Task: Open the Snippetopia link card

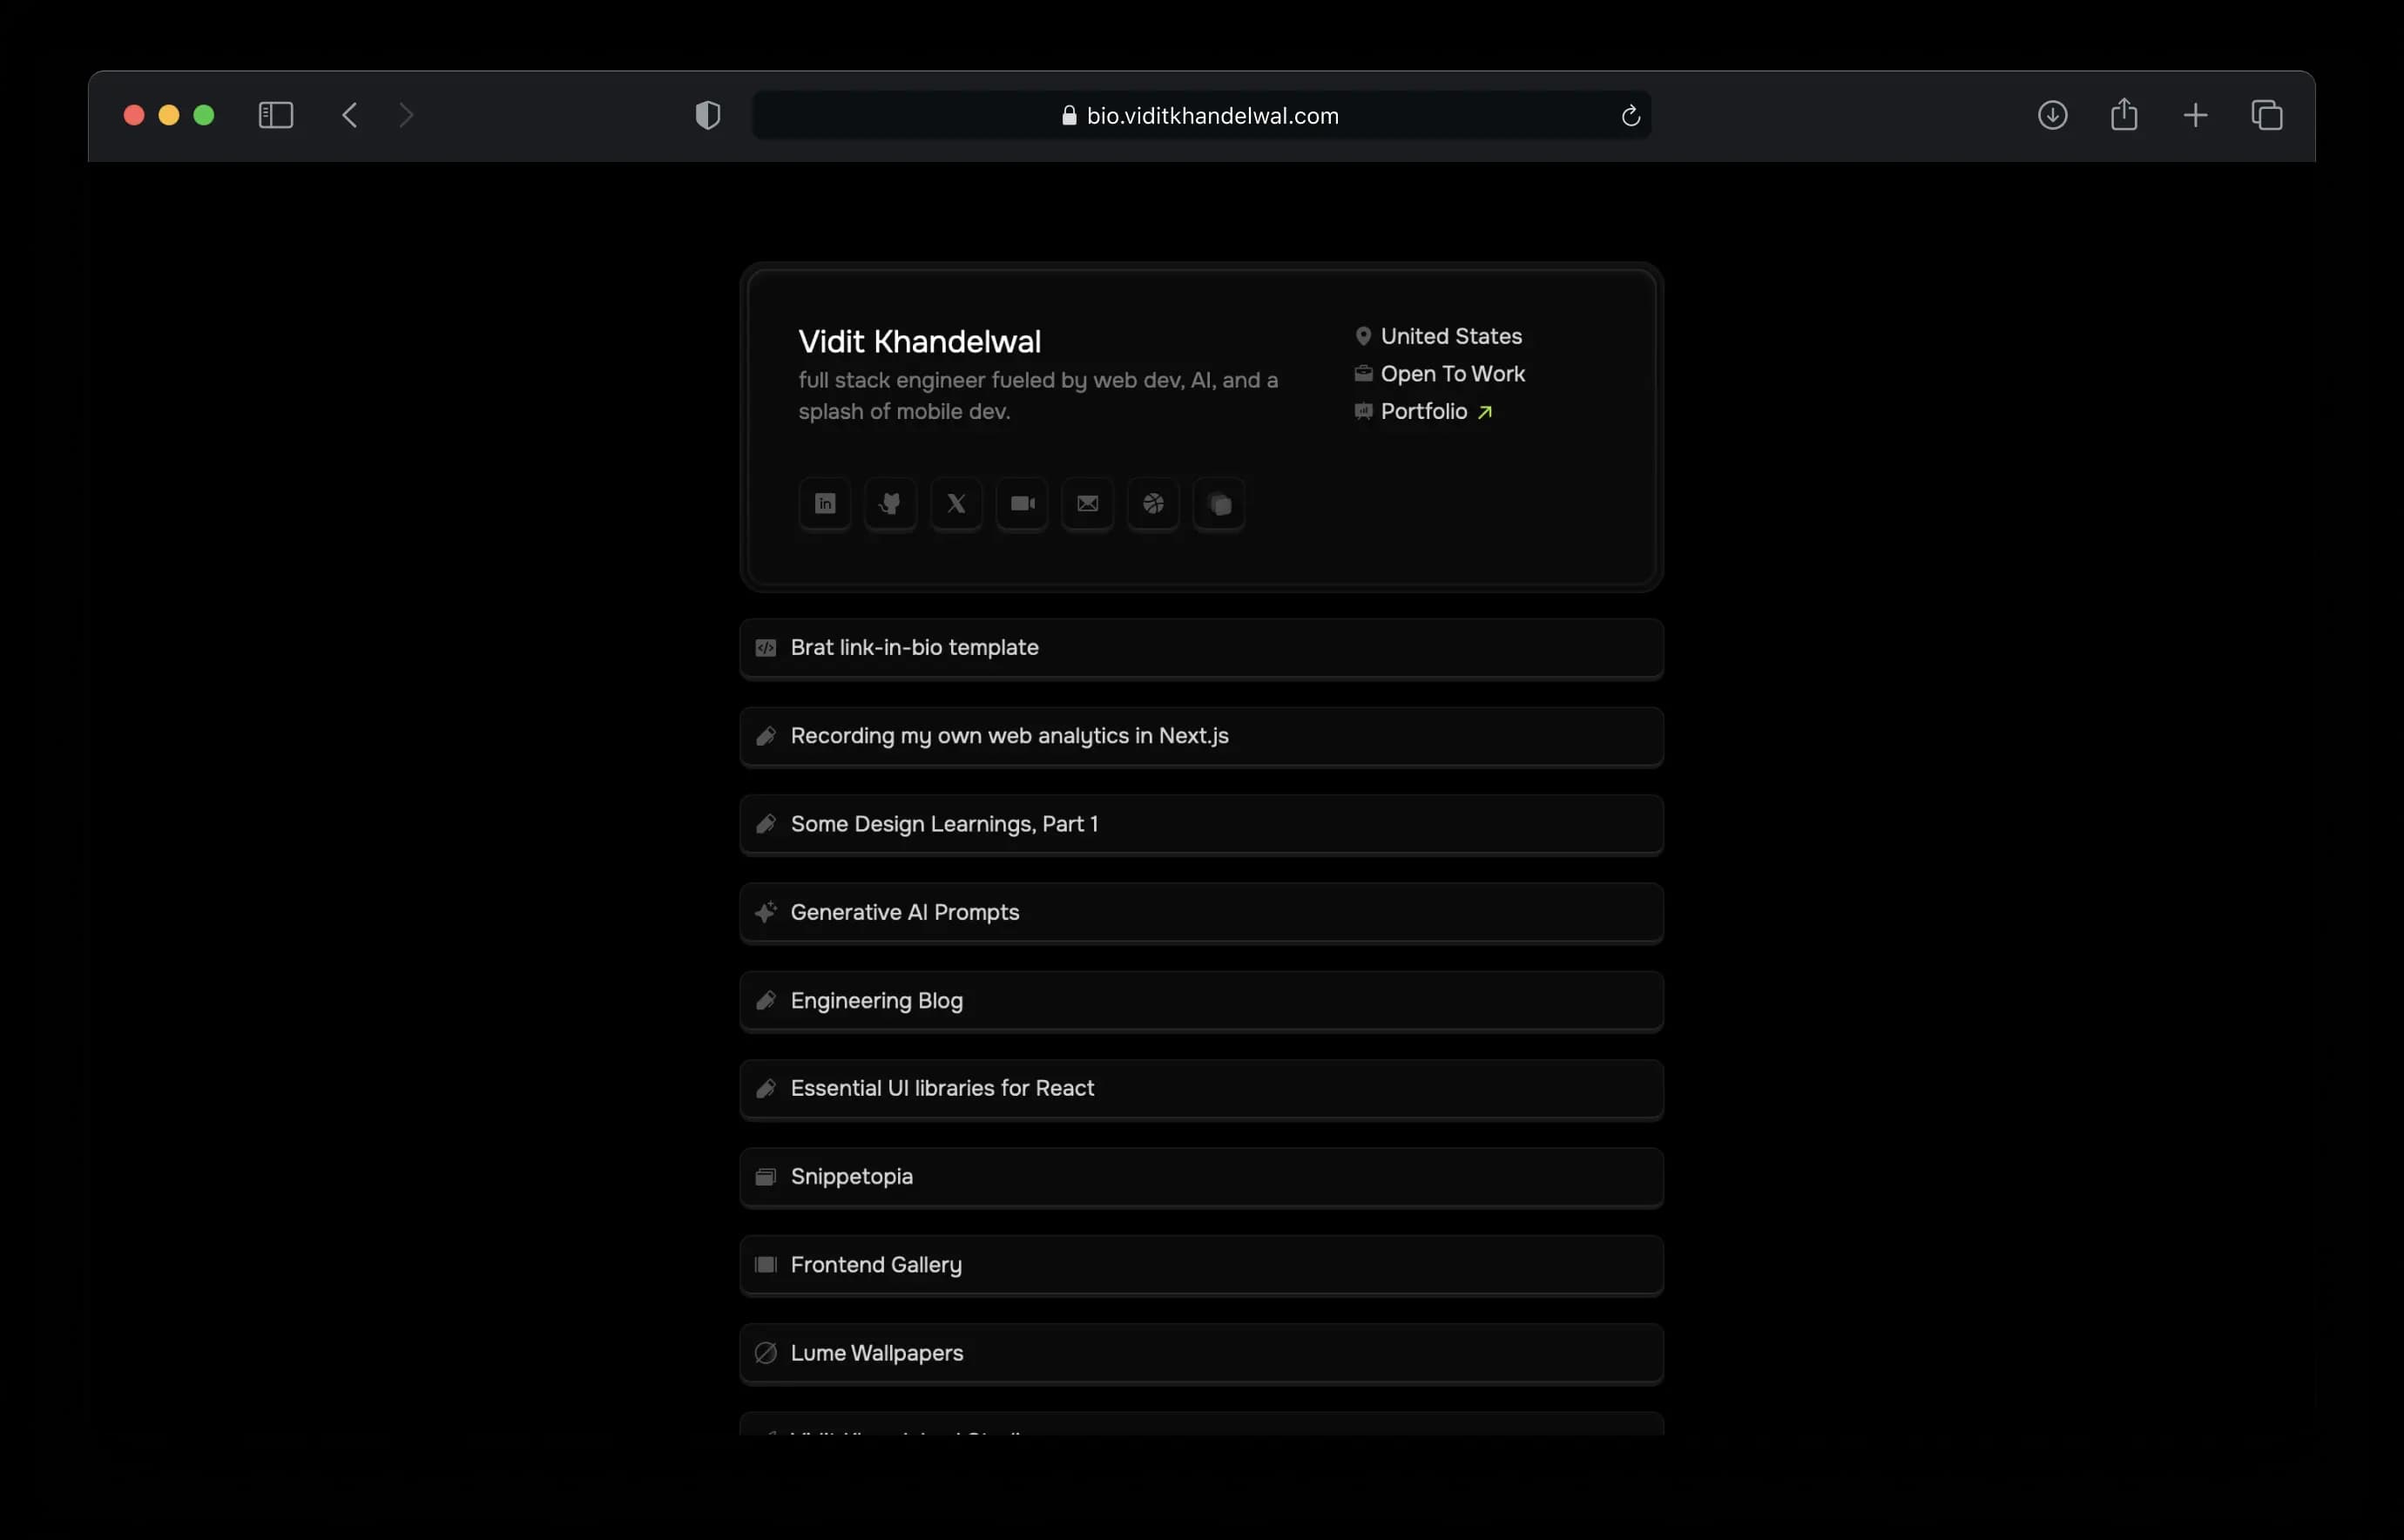Action: click(1201, 1177)
